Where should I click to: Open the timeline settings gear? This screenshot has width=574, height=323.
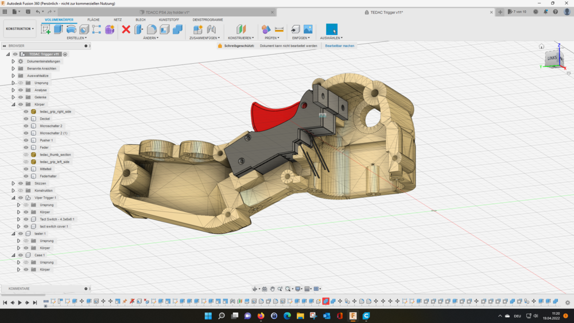[568, 302]
